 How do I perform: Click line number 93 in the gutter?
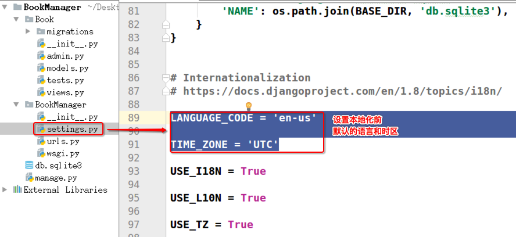pyautogui.click(x=134, y=171)
